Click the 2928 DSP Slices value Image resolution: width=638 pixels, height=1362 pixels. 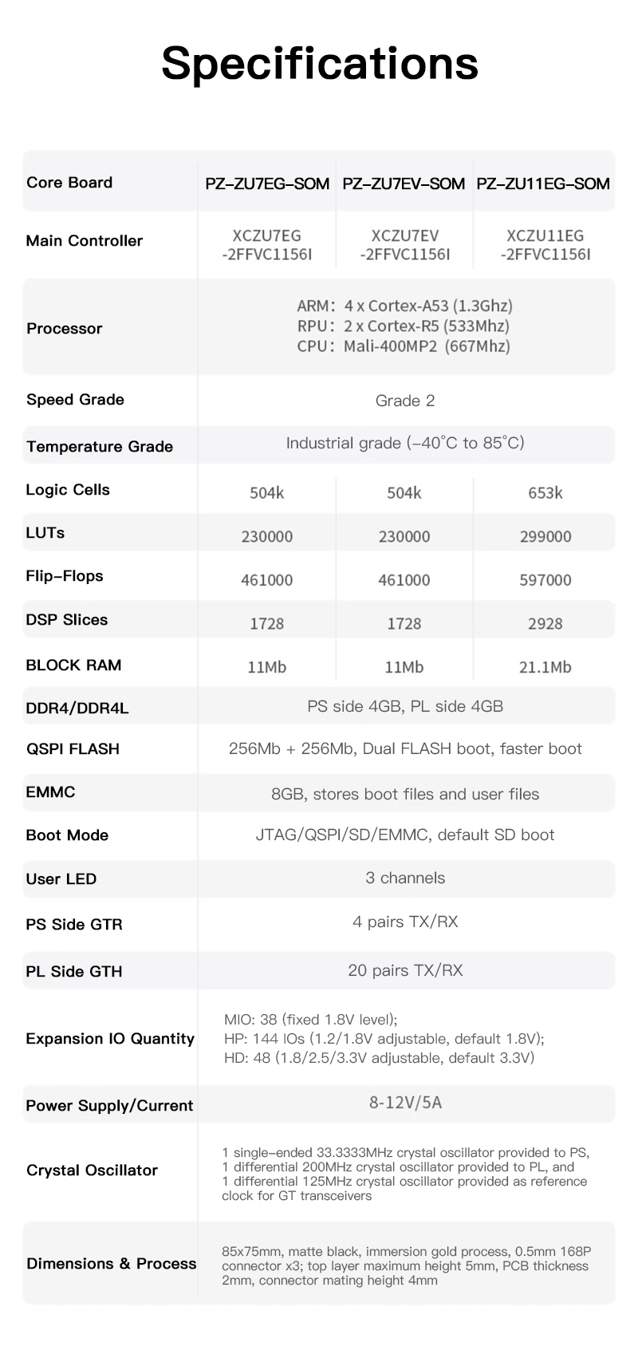[545, 624]
